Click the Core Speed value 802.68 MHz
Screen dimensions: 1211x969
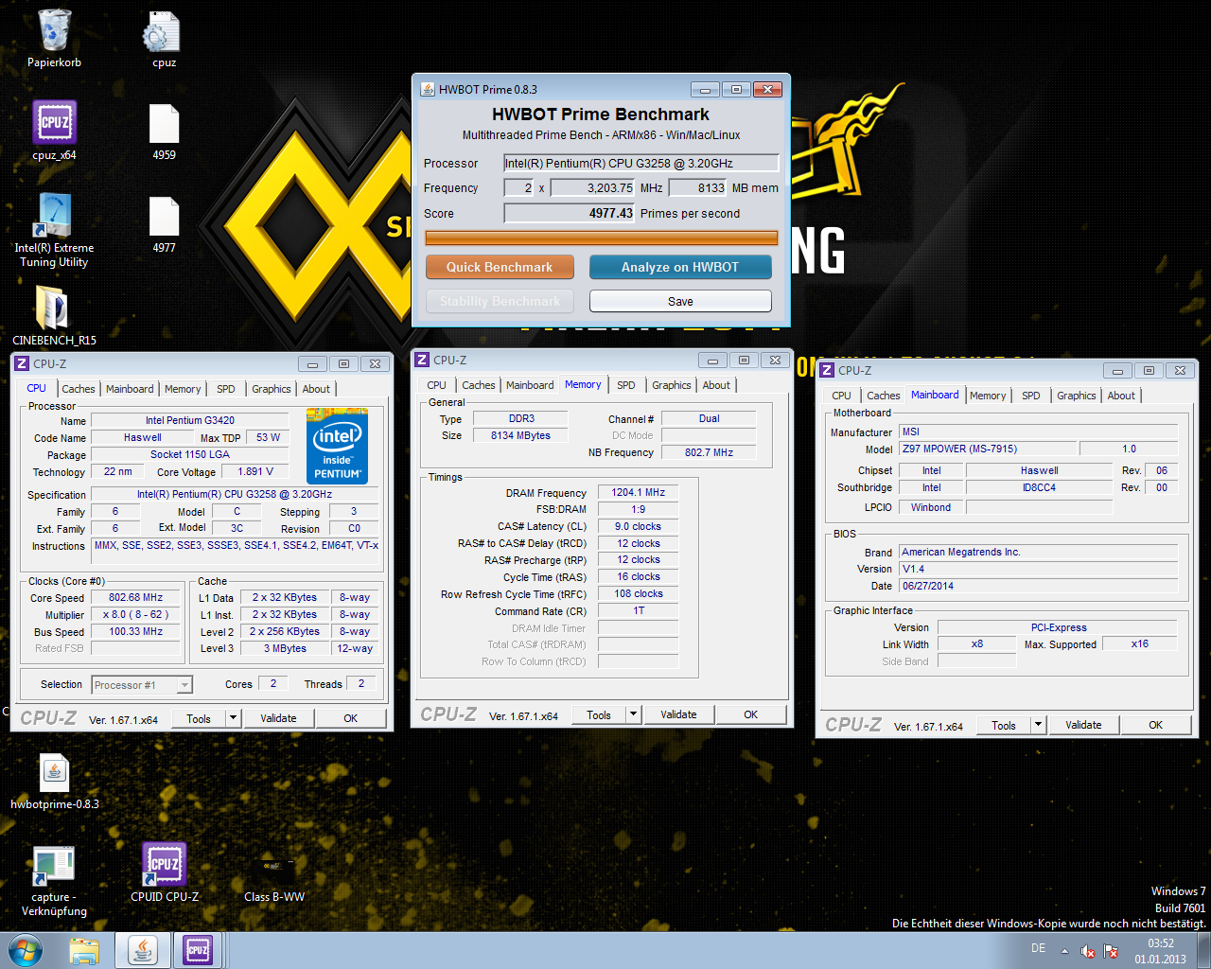click(135, 597)
